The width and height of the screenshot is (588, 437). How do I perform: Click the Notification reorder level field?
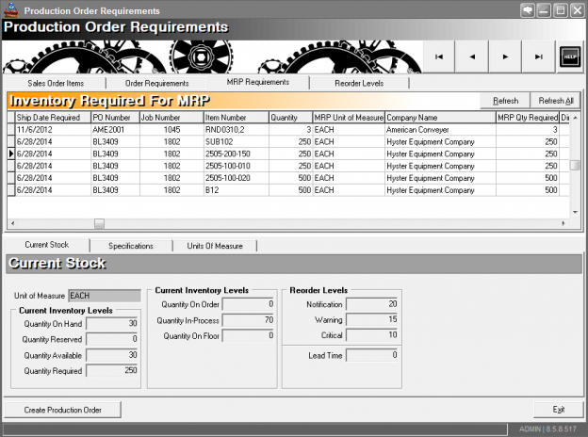(371, 304)
